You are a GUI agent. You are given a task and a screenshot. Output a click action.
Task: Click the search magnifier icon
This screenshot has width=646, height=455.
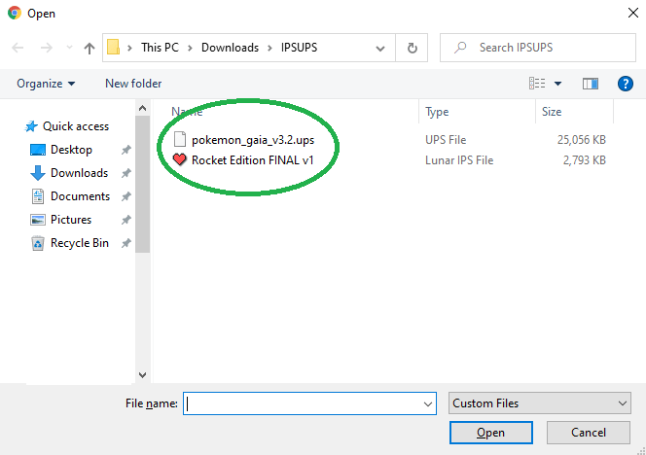click(x=460, y=48)
